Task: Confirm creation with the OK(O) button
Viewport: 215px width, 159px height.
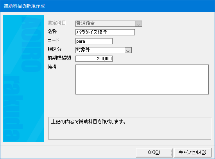Action: pyautogui.click(x=154, y=152)
